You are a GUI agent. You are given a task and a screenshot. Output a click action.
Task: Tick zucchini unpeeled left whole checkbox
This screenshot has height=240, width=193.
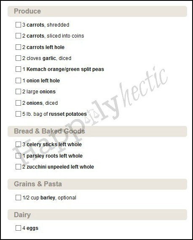pyautogui.click(x=18, y=166)
